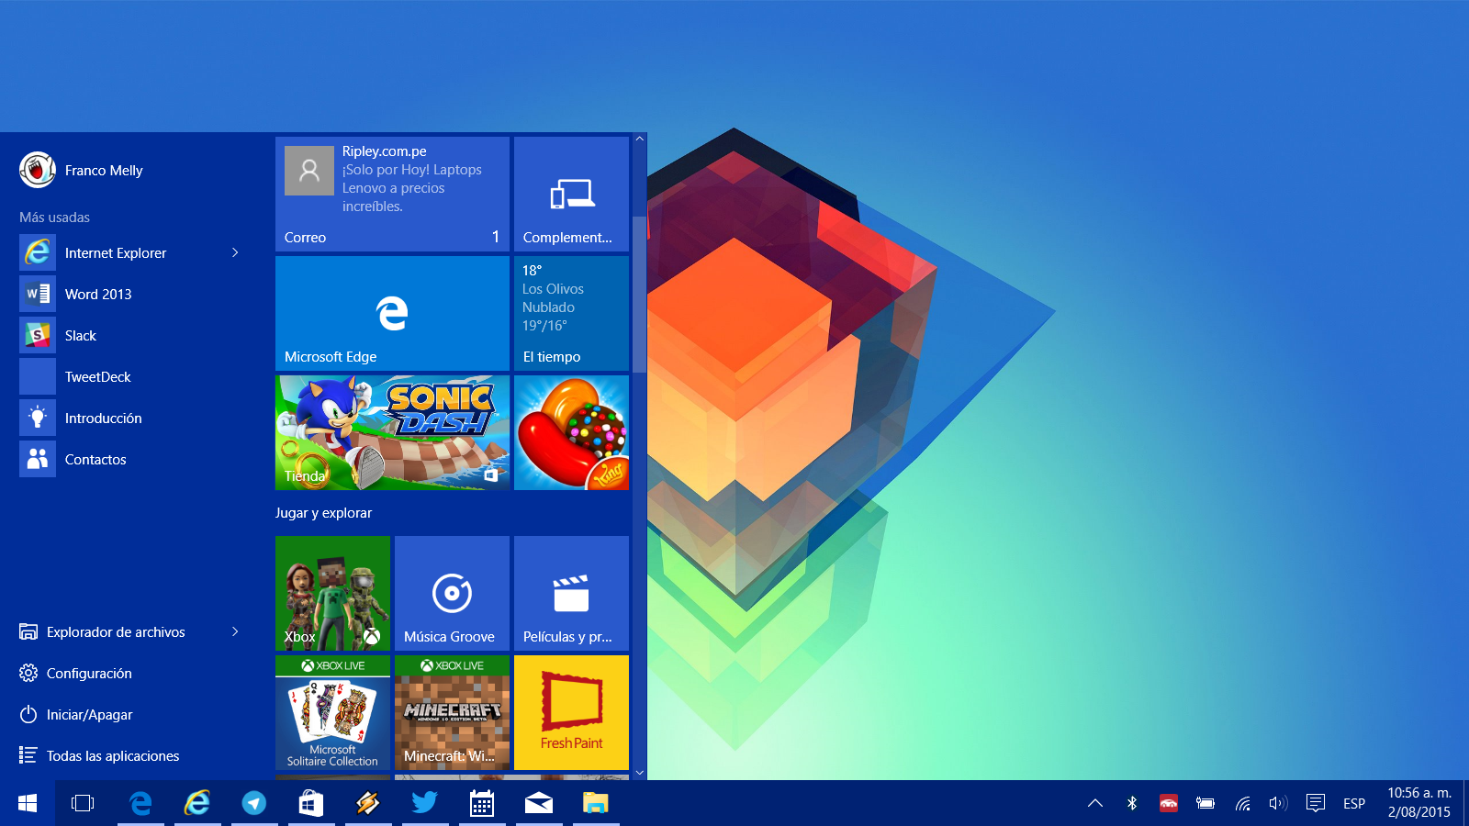Click the Jugar y explorar group header
The height and width of the screenshot is (826, 1469).
(323, 513)
